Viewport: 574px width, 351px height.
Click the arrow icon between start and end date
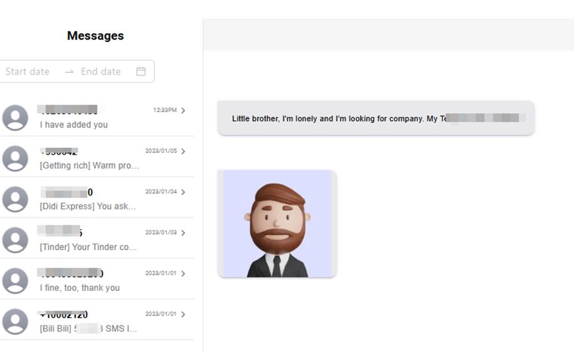[x=69, y=71]
